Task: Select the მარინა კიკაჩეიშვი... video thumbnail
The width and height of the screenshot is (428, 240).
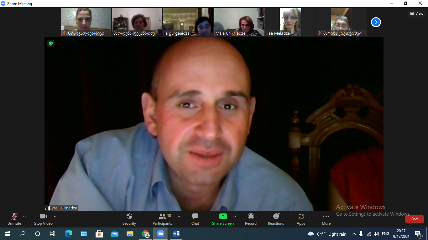Action: click(x=342, y=22)
